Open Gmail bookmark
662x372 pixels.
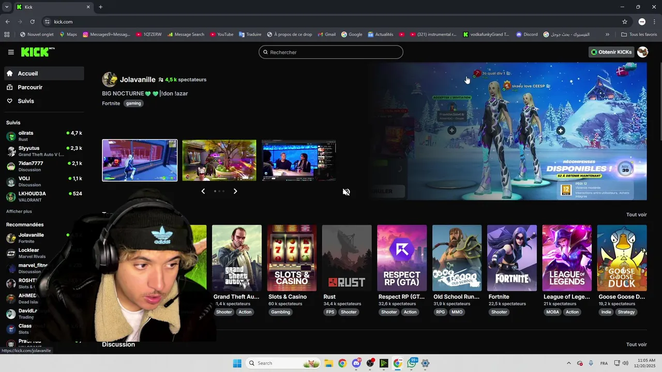pyautogui.click(x=326, y=35)
